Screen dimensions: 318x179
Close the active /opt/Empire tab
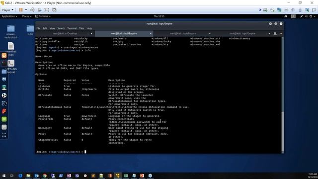point(151,33)
